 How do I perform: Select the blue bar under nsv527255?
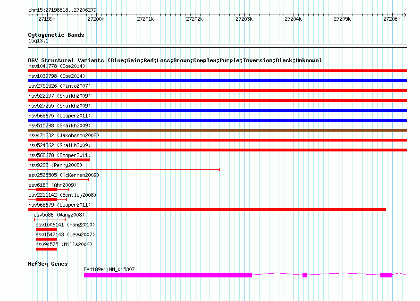217,110
